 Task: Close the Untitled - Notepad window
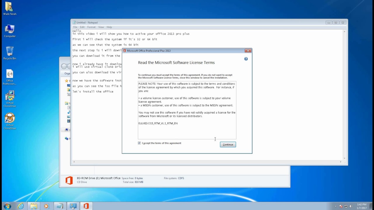343,22
